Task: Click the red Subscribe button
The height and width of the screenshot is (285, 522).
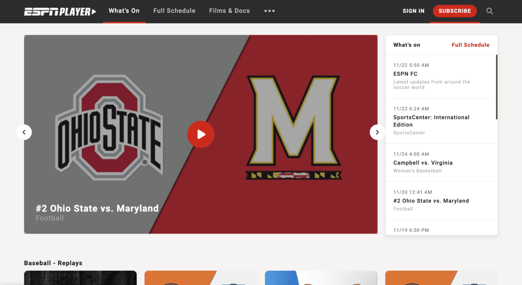Action: click(x=455, y=11)
